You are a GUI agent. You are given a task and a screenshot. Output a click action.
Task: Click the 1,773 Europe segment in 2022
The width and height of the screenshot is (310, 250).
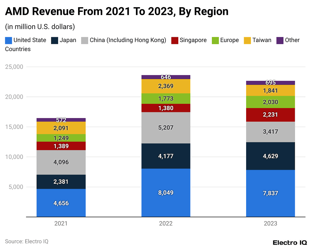point(166,99)
